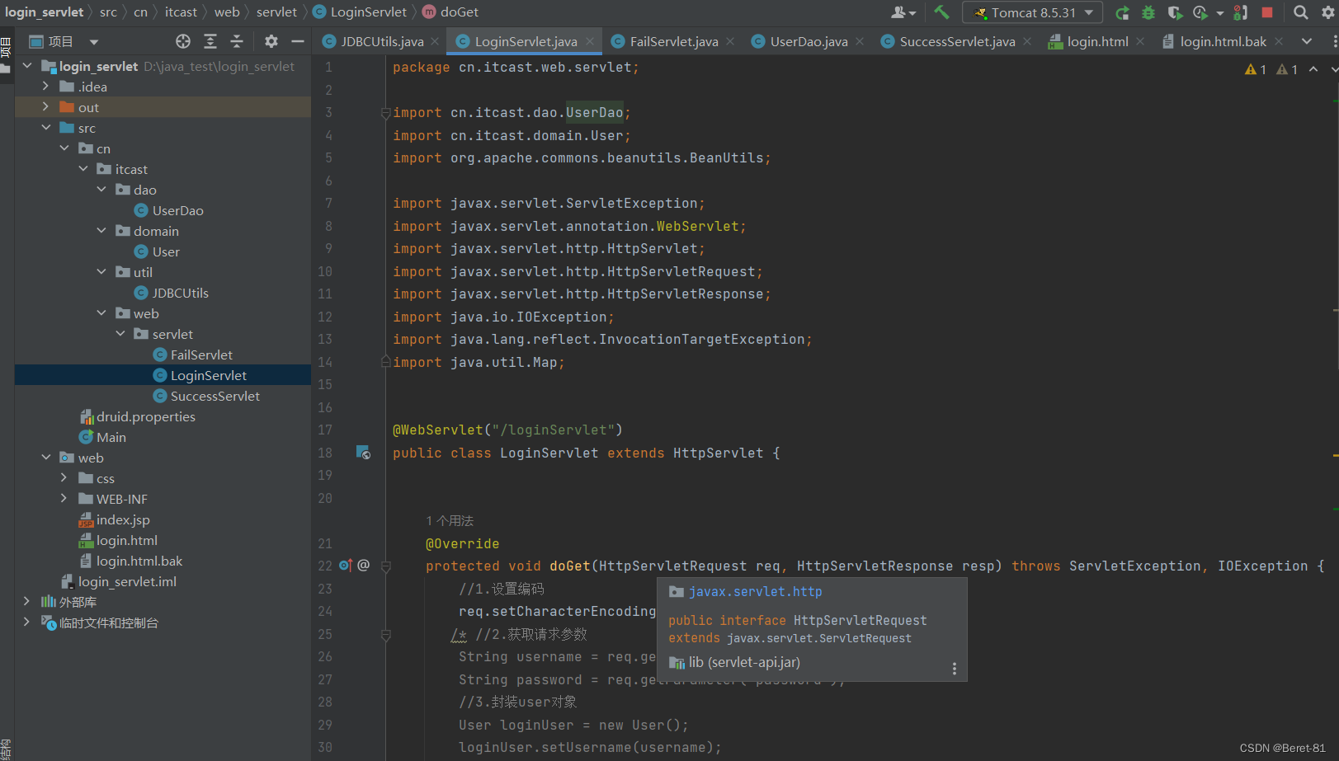Click the Build Project hammer icon

click(x=941, y=12)
